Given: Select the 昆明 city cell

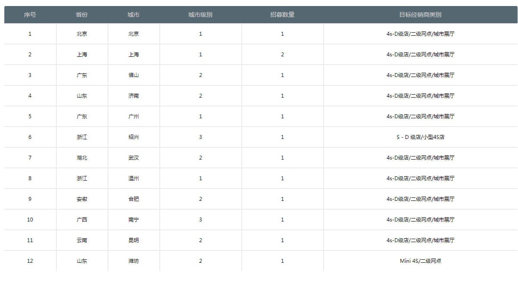Looking at the screenshot, I should click(x=133, y=240).
